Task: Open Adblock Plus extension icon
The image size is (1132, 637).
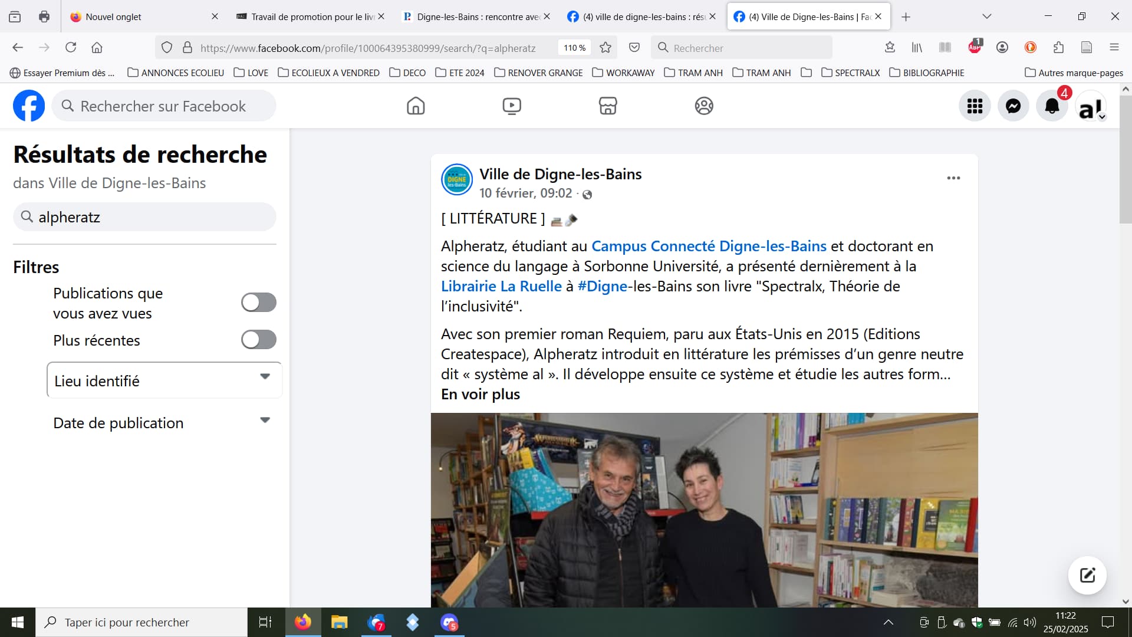Action: click(975, 47)
